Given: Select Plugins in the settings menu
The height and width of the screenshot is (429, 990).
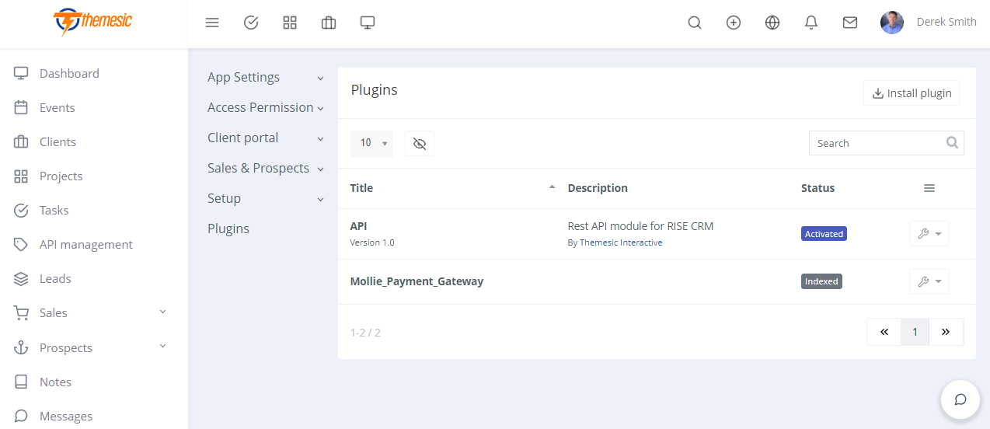Looking at the screenshot, I should (x=228, y=228).
